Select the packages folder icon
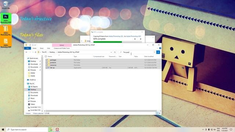 [x=49, y=60]
